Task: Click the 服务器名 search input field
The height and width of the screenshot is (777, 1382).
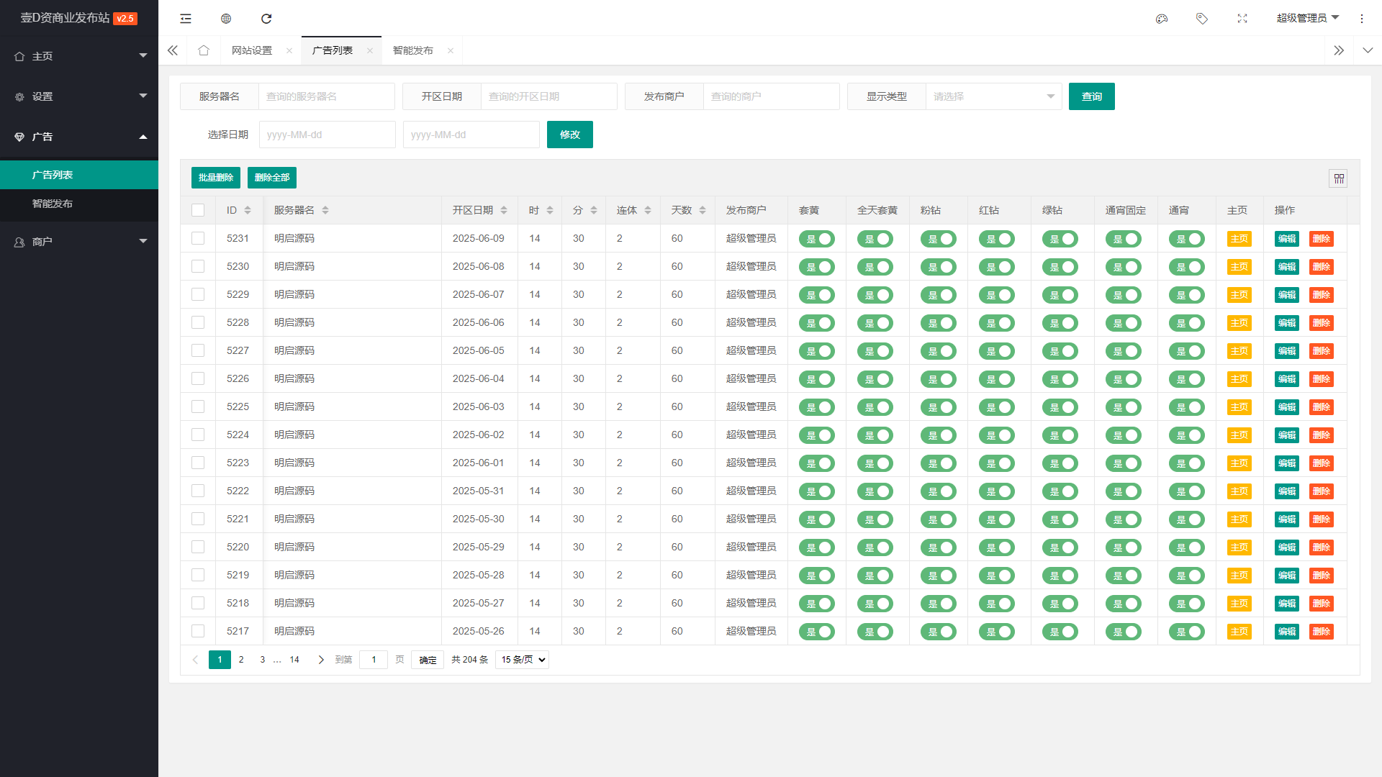Action: tap(326, 96)
